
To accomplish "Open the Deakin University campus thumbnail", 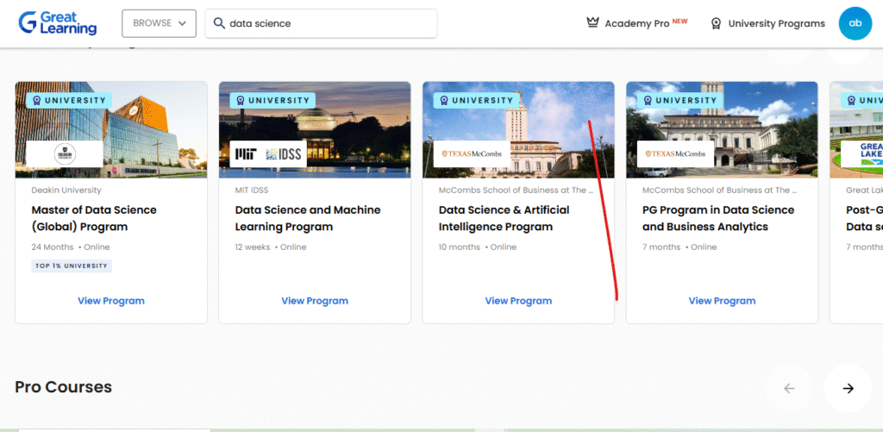I will [x=111, y=129].
